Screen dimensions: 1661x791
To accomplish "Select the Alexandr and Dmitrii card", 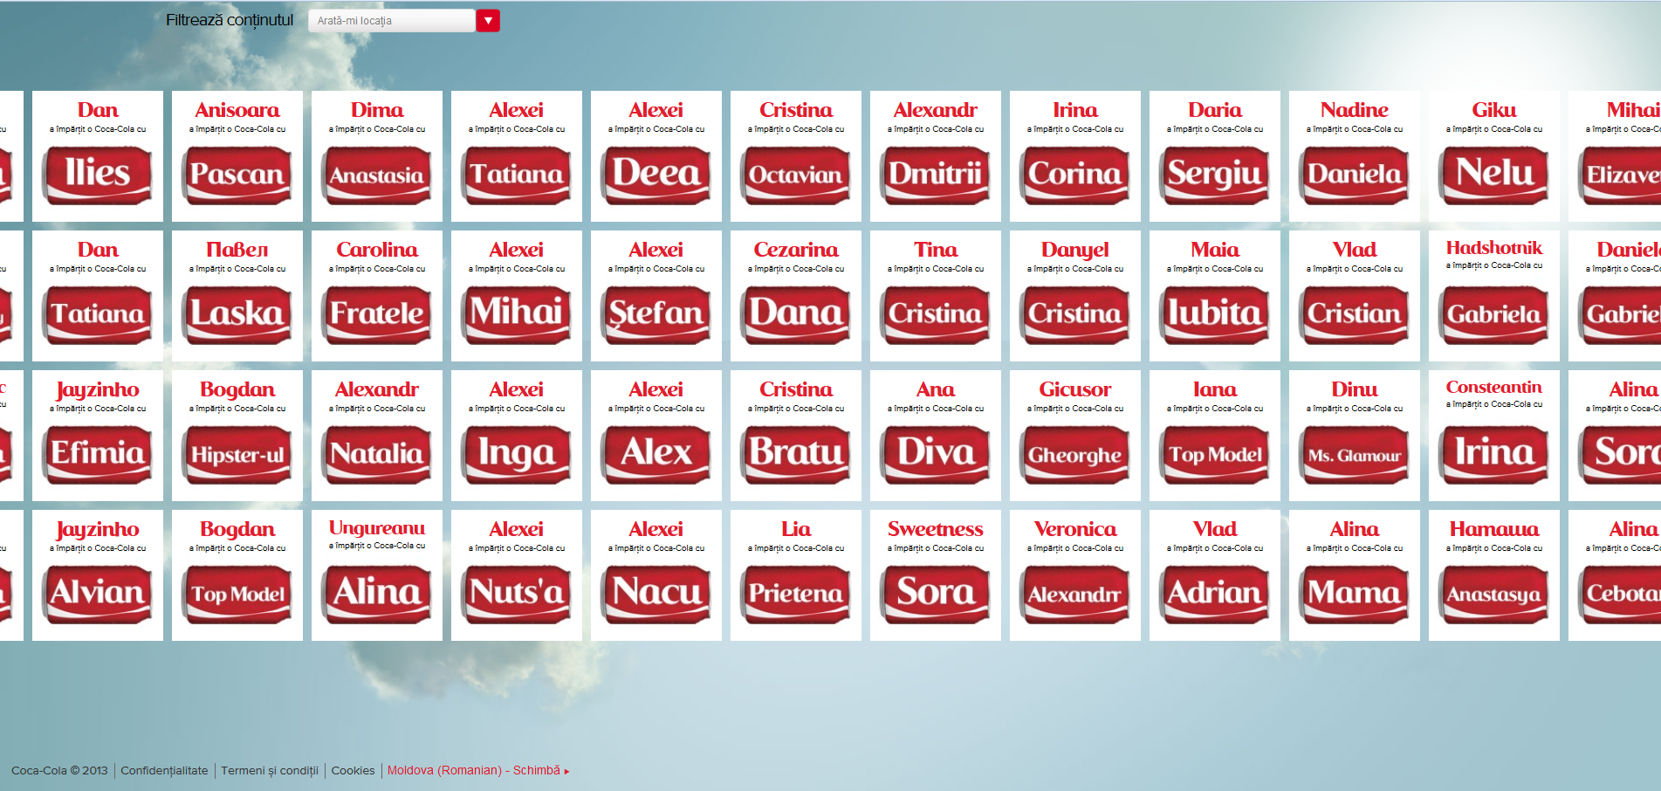I will (x=936, y=156).
